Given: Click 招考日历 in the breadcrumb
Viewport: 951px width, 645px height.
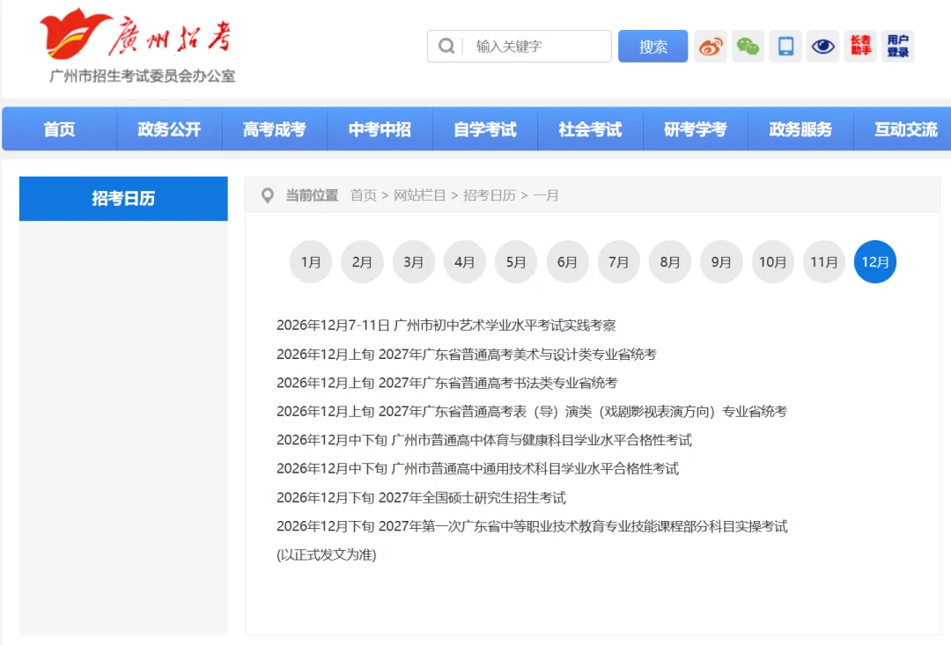Looking at the screenshot, I should click(x=490, y=195).
